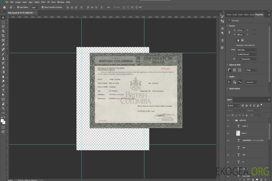Screen dimensions: 272x181
Task: Click the Show Rulers button
Action: [x=229, y=70]
